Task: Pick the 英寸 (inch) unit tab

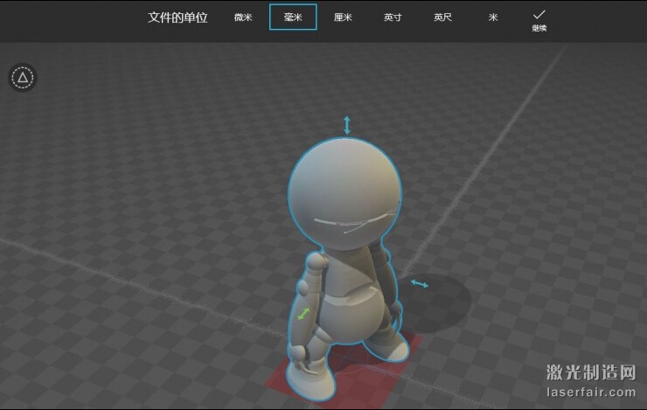Action: pos(393,17)
